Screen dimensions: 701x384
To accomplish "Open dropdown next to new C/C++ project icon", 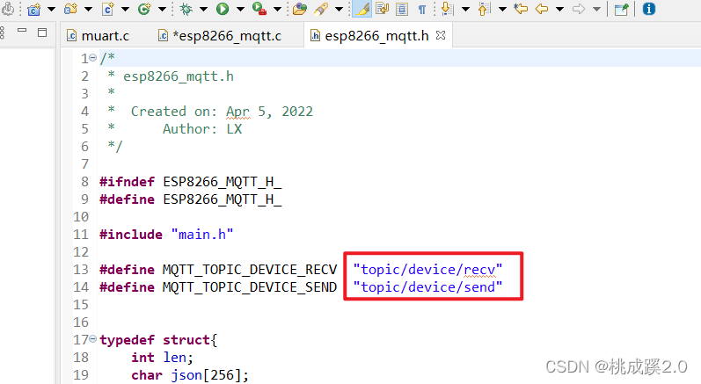I will point(51,9).
